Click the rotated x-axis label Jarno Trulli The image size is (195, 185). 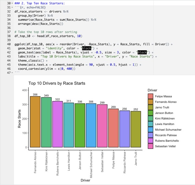click(136, 159)
